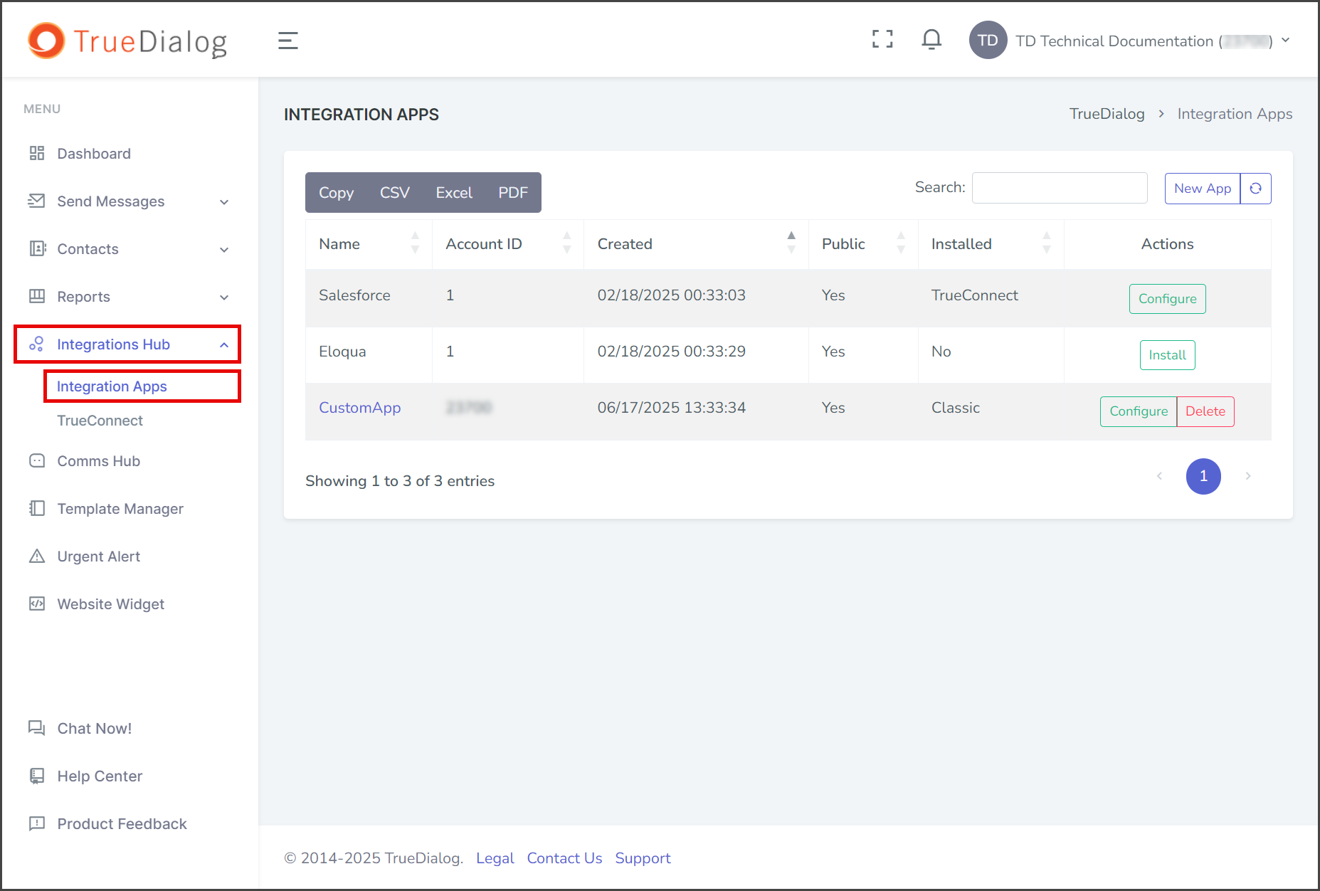Click the Product Feedback icon
Image resolution: width=1320 pixels, height=891 pixels.
[37, 823]
